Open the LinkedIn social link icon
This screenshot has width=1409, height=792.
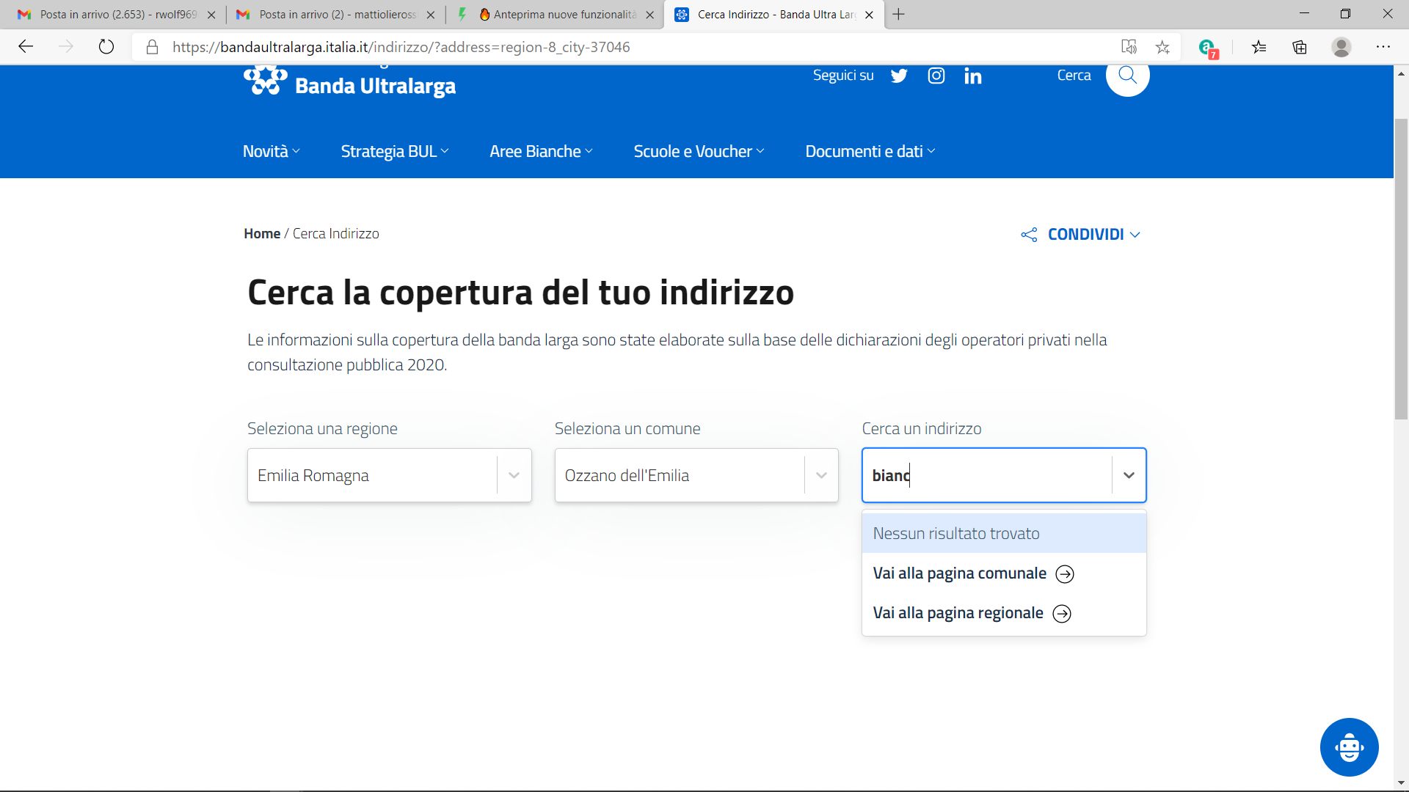tap(972, 76)
